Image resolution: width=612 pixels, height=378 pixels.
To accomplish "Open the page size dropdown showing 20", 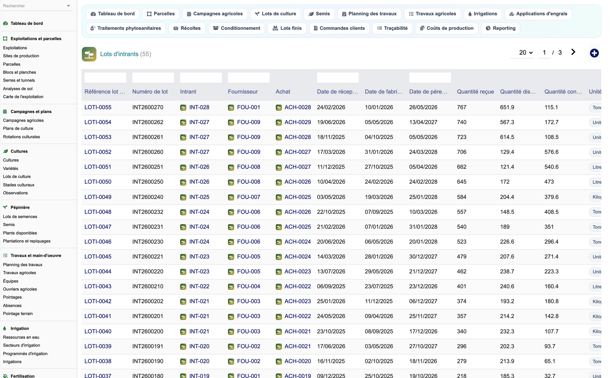I will 522,53.
